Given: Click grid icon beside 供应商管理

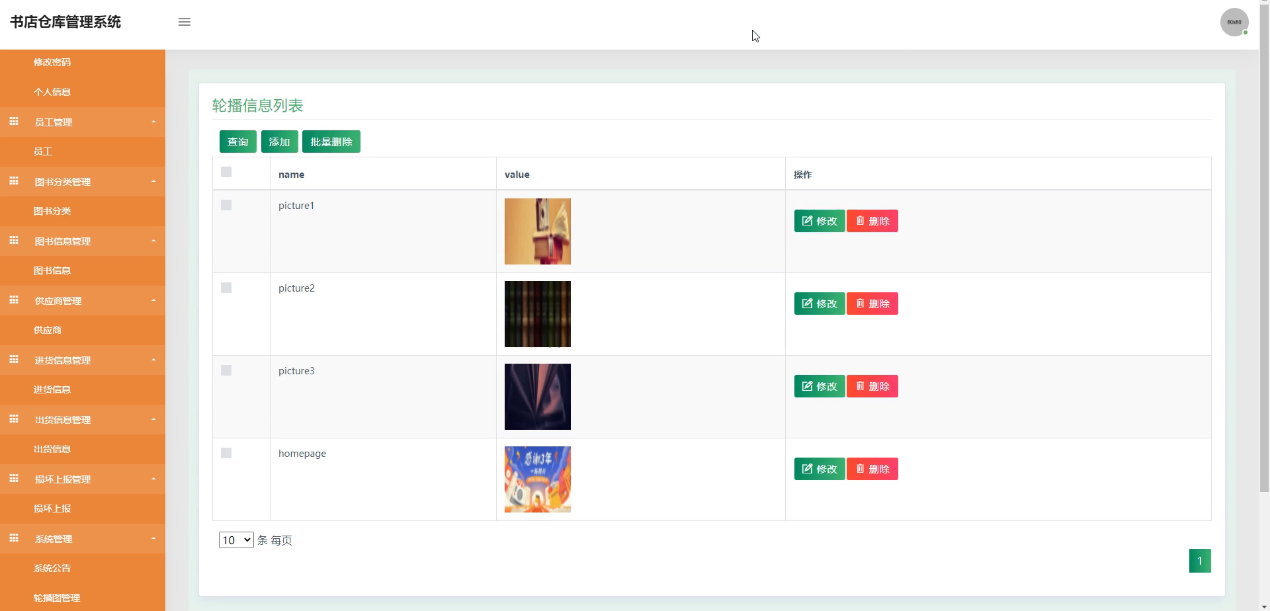Looking at the screenshot, I should point(14,300).
